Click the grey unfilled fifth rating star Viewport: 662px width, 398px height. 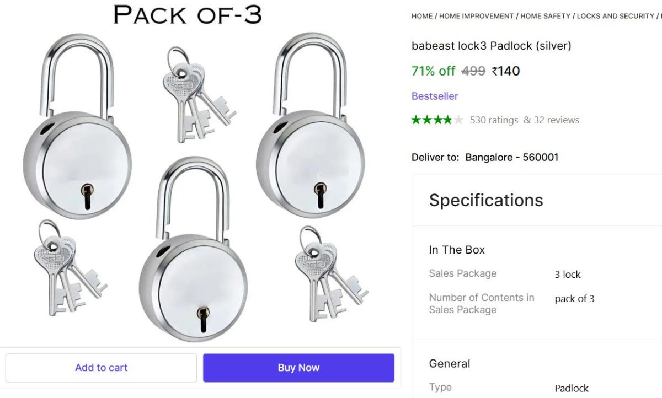458,120
